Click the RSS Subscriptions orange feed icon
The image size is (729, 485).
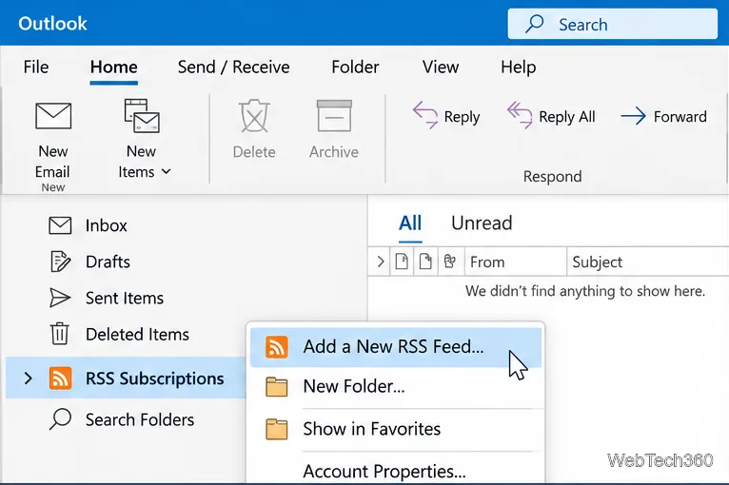[x=61, y=378]
